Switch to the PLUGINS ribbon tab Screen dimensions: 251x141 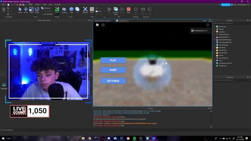[x=58, y=5]
